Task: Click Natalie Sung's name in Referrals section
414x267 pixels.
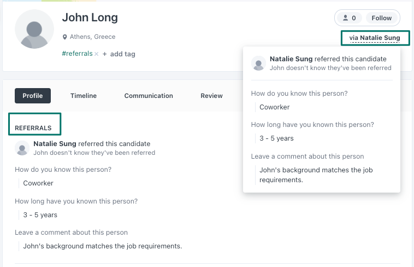Action: coord(55,144)
